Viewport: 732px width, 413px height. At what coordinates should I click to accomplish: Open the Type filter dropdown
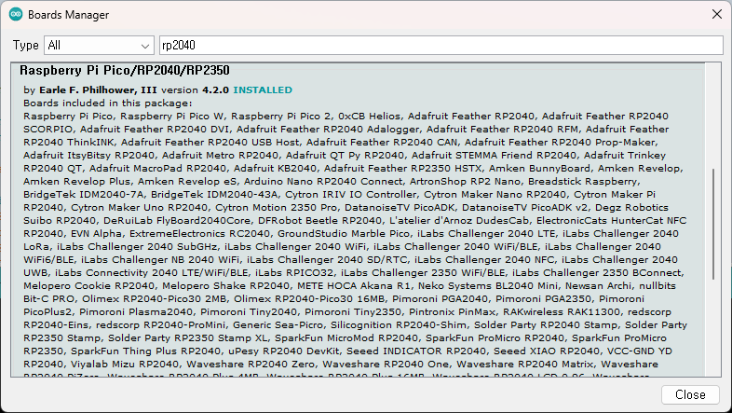click(98, 45)
